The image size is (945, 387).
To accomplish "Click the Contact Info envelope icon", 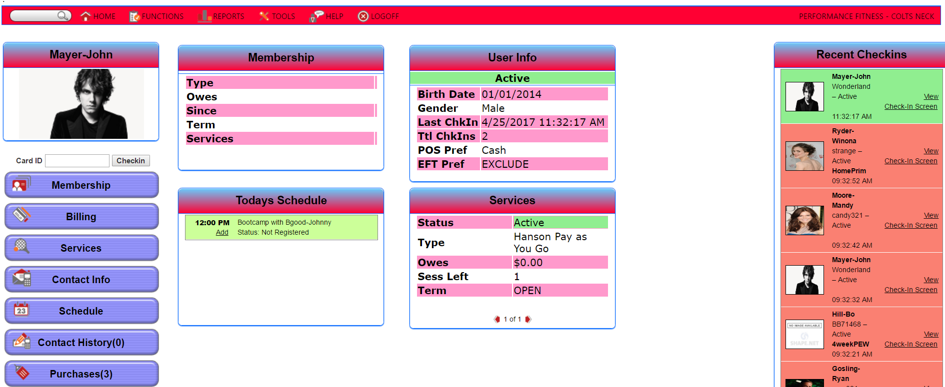I will pyautogui.click(x=21, y=278).
